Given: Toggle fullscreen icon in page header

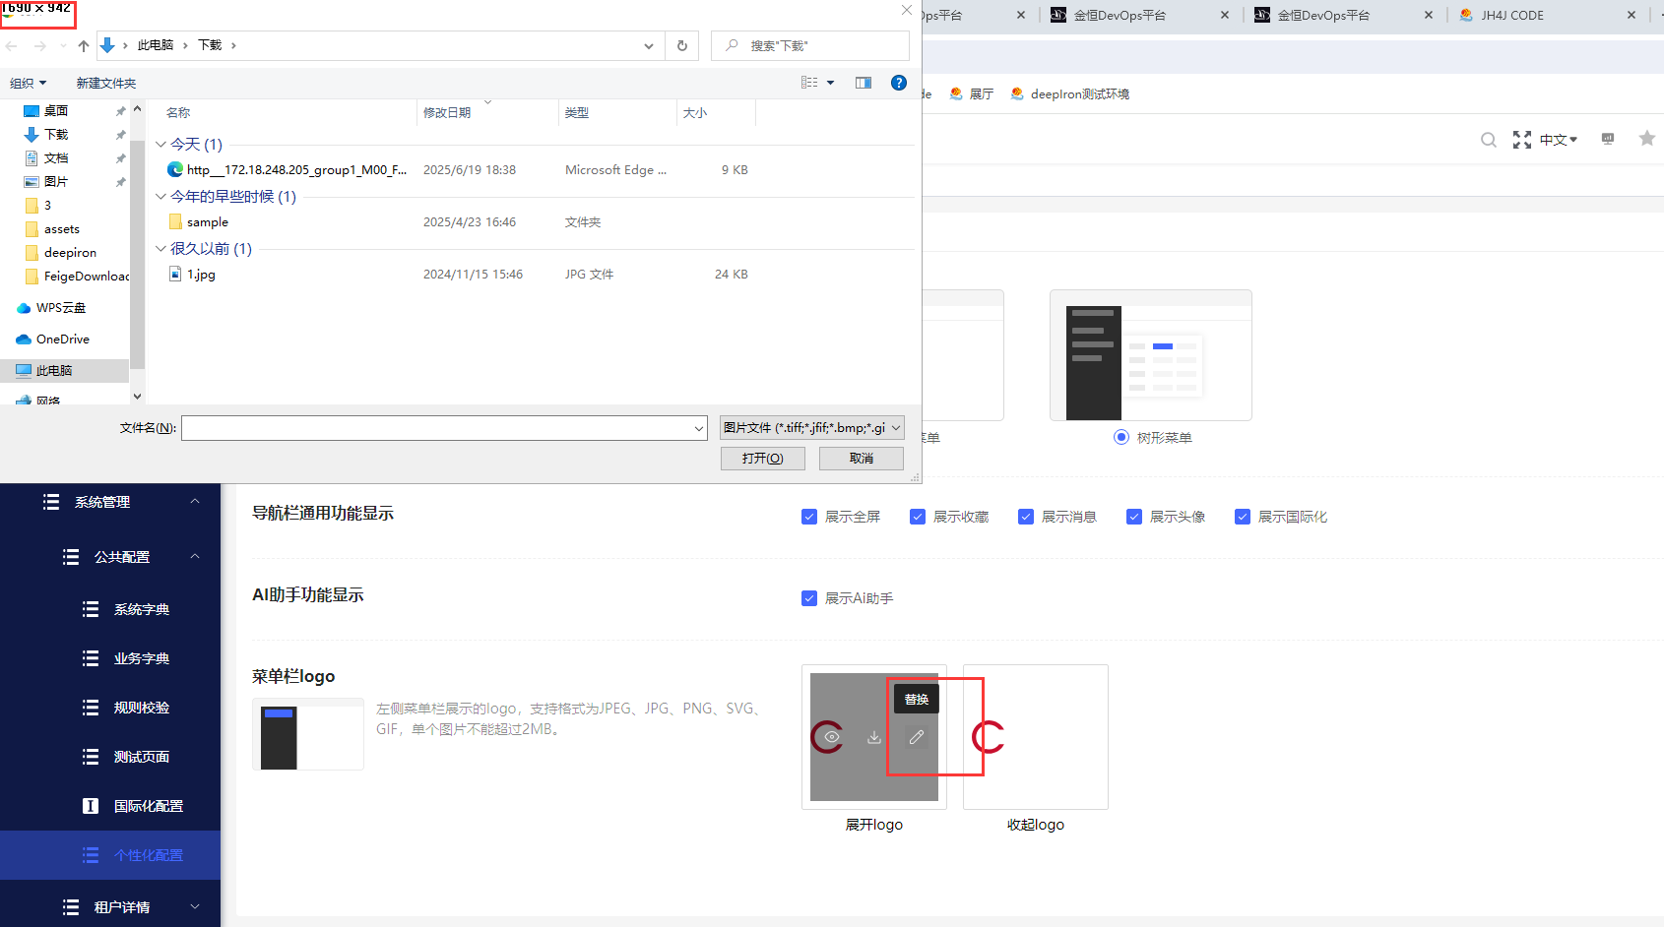Looking at the screenshot, I should coord(1522,140).
